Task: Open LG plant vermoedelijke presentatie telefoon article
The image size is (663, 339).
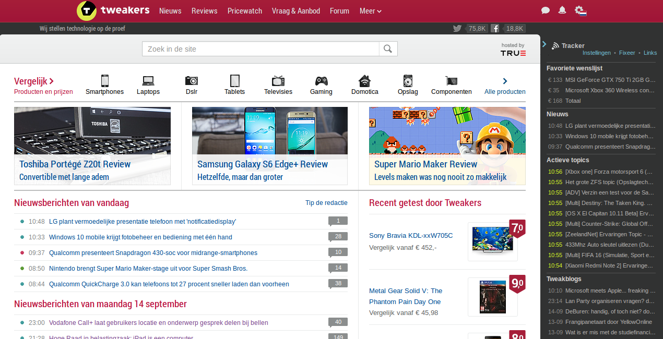Action: coord(143,222)
